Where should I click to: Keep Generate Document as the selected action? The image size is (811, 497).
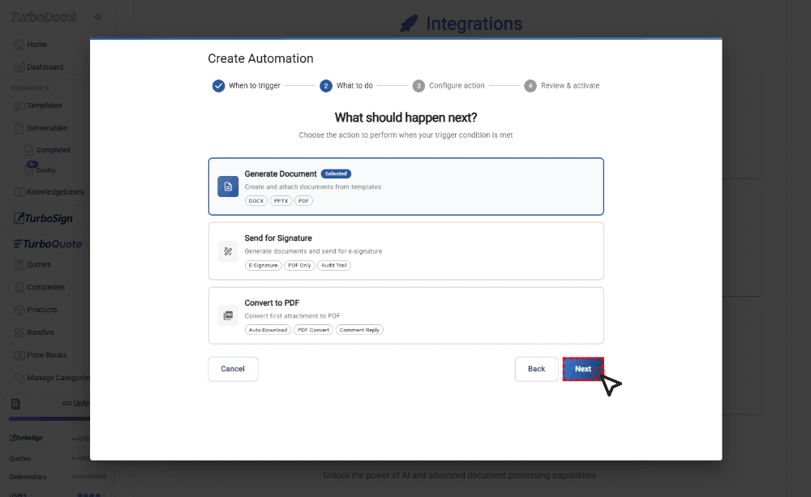click(x=405, y=186)
